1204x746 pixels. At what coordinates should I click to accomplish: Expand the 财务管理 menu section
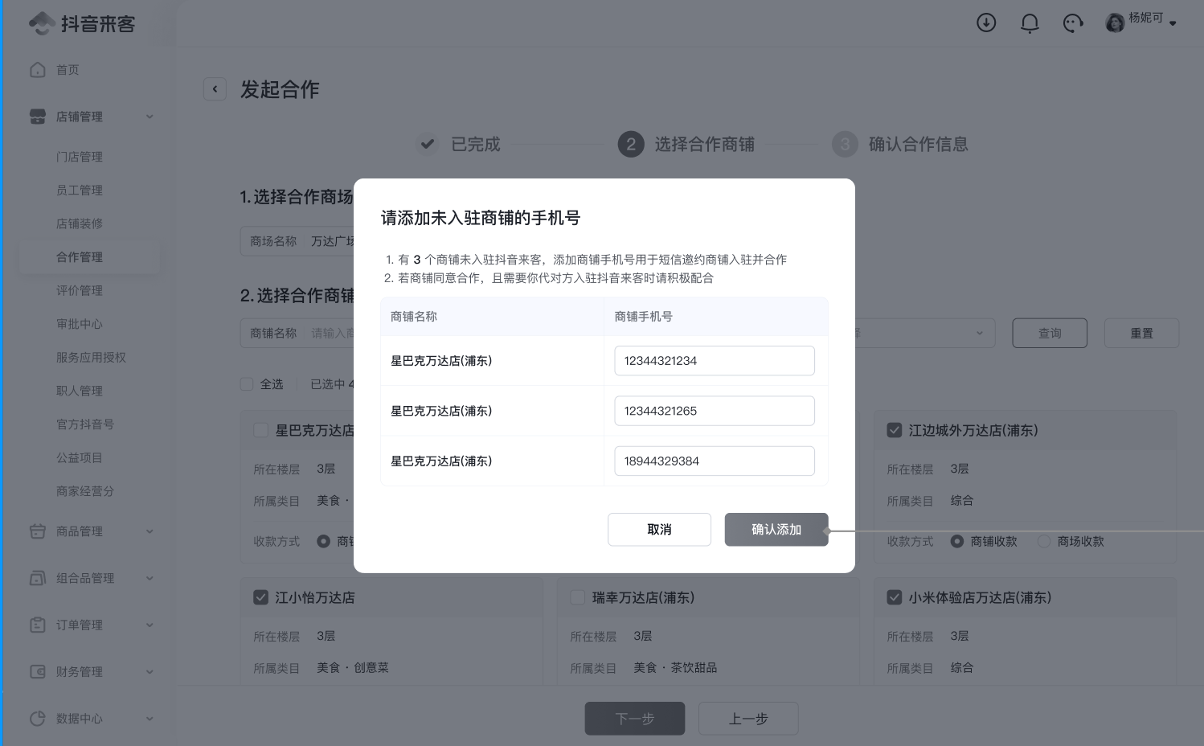coord(149,672)
